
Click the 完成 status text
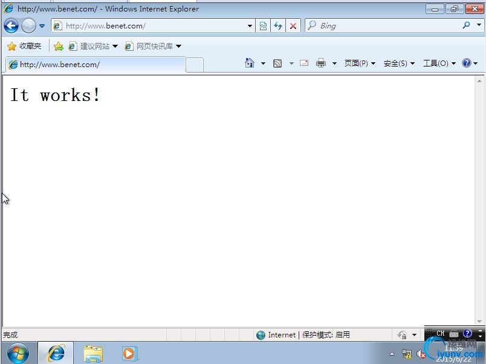[x=10, y=335]
